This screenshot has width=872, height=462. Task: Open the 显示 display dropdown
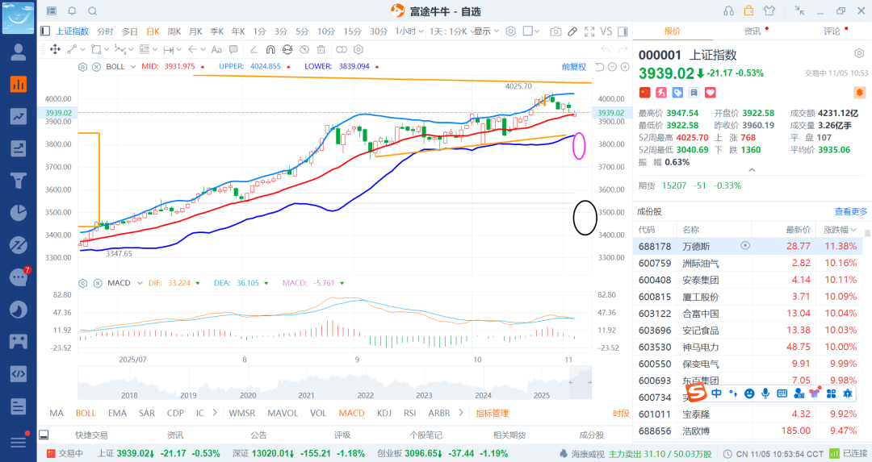point(487,31)
